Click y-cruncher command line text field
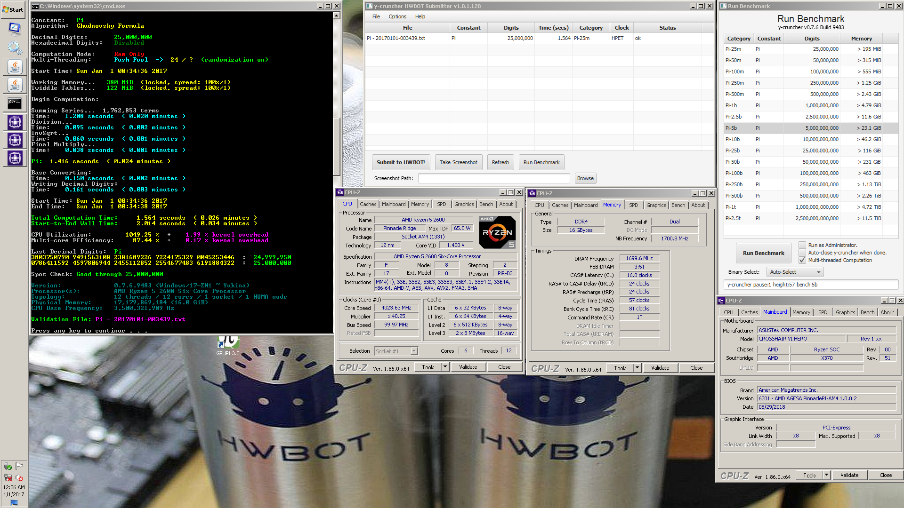Image resolution: width=904 pixels, height=508 pixels. click(811, 285)
